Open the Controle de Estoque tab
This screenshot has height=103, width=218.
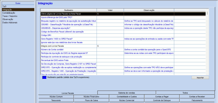(x=162, y=100)
